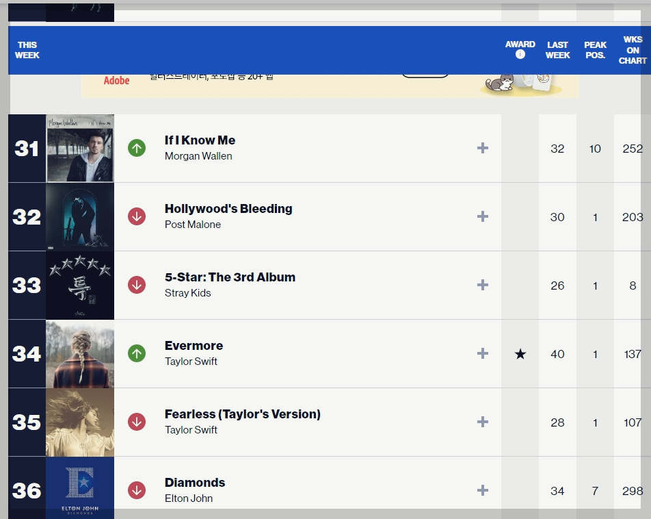Open the Fearless (Taylor's Version) title
The image size is (651, 519).
click(x=243, y=414)
